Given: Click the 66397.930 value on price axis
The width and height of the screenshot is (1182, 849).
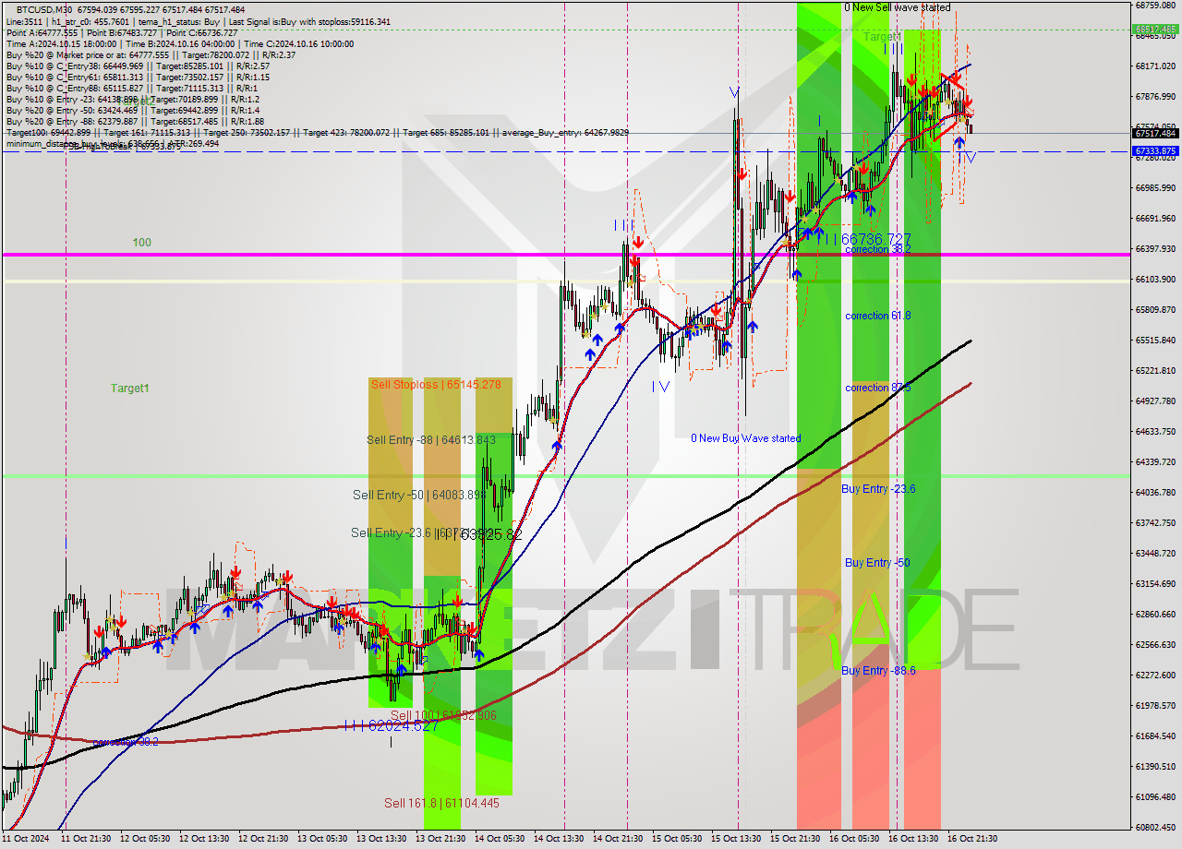Looking at the screenshot, I should click(x=1154, y=249).
